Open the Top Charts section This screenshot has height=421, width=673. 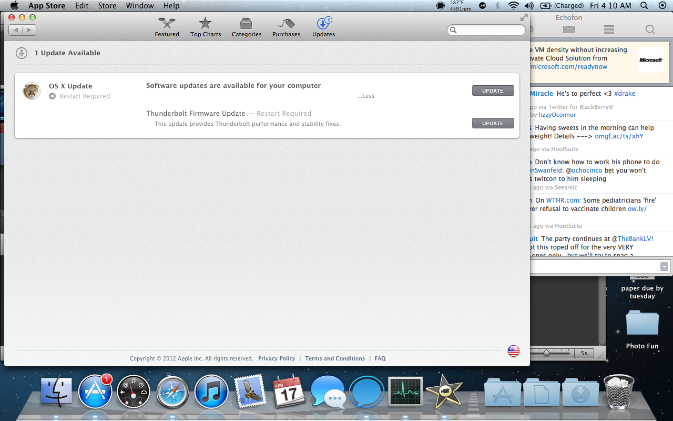coord(206,27)
